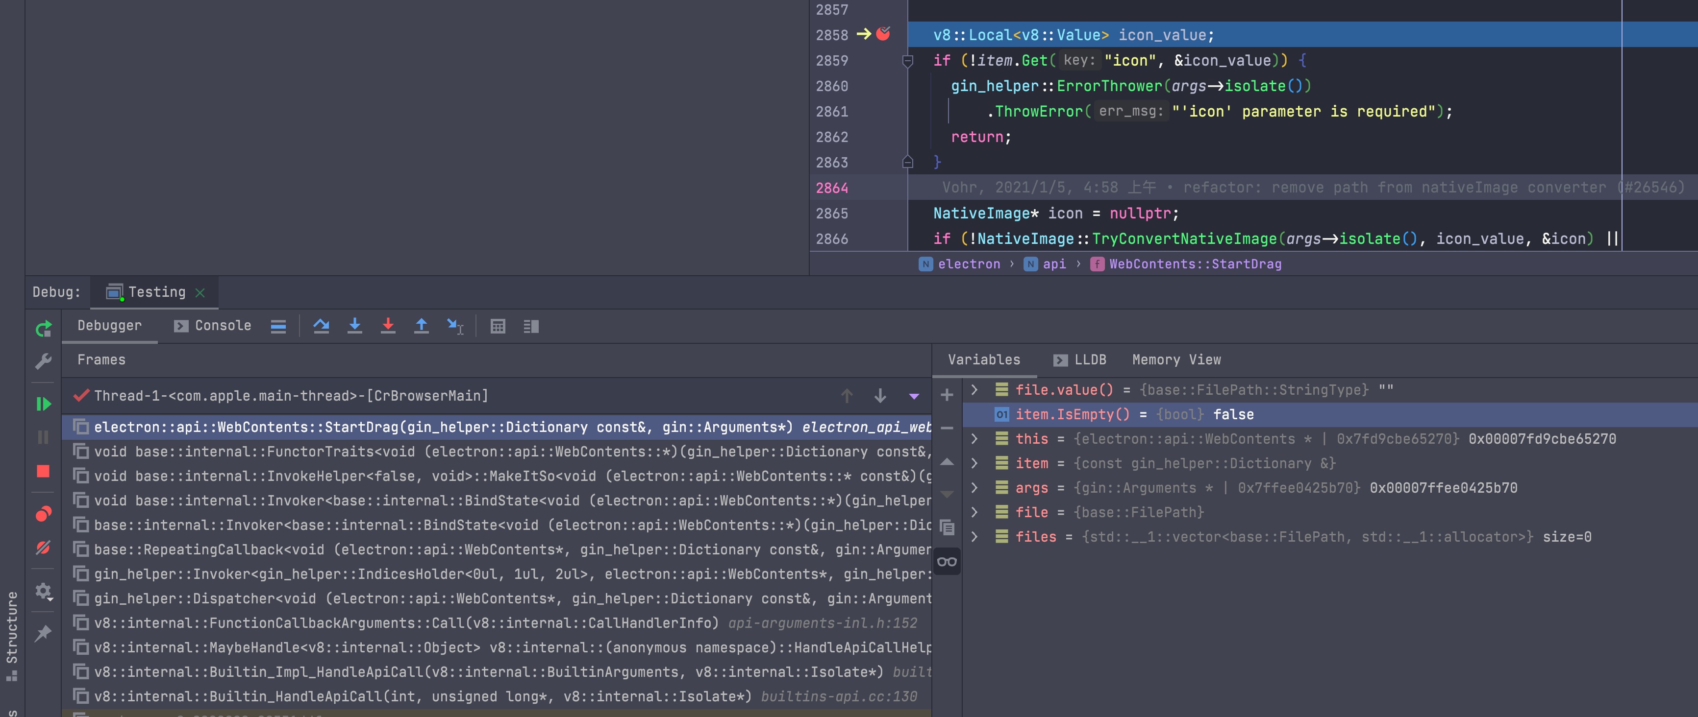Click the 'api' namespace breadcrumb

(1045, 264)
